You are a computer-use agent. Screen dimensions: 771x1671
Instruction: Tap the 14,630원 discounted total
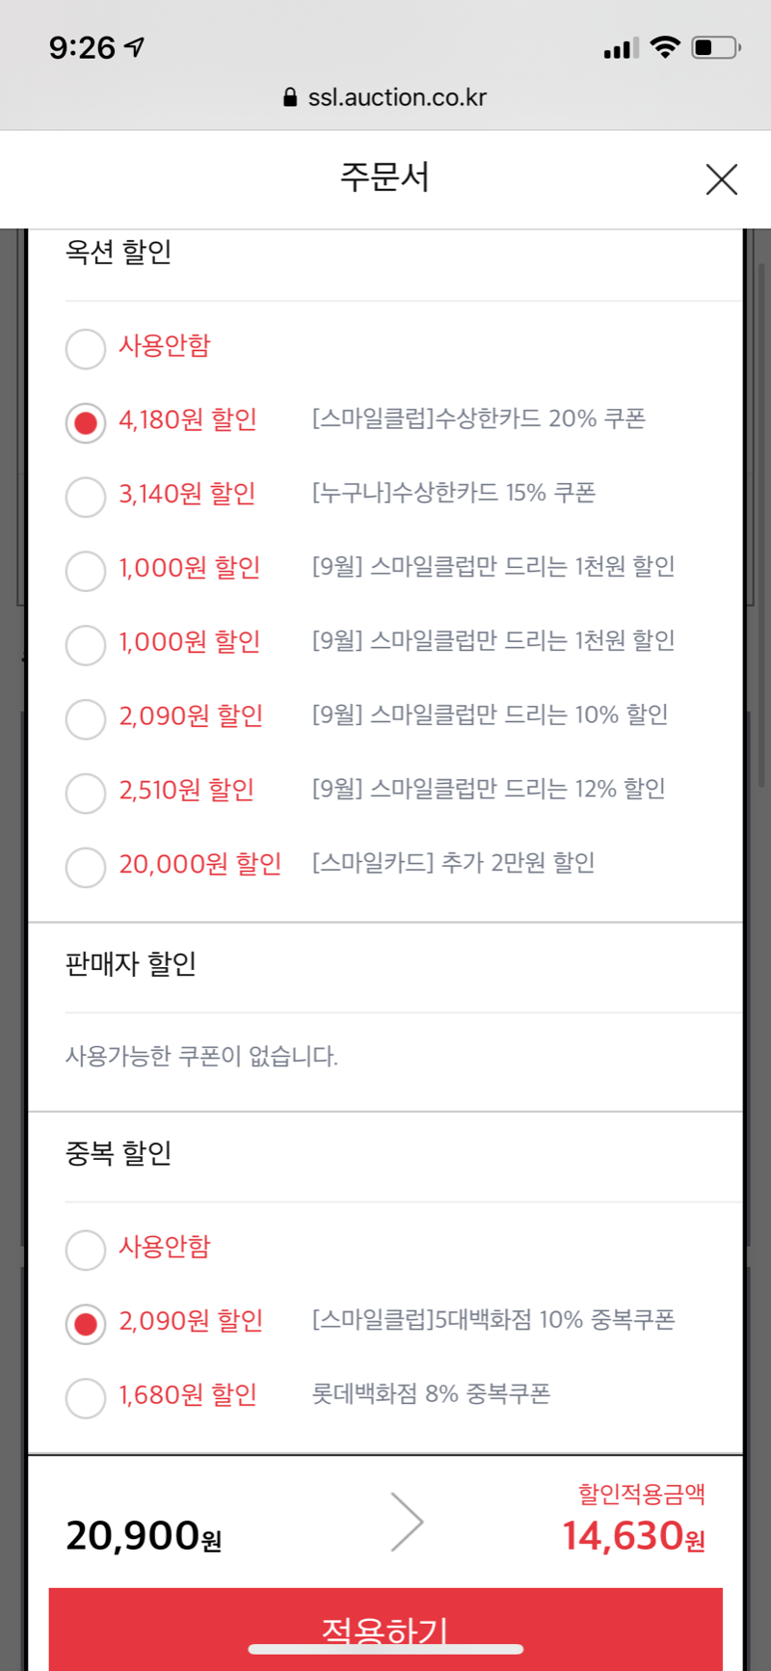click(633, 1536)
